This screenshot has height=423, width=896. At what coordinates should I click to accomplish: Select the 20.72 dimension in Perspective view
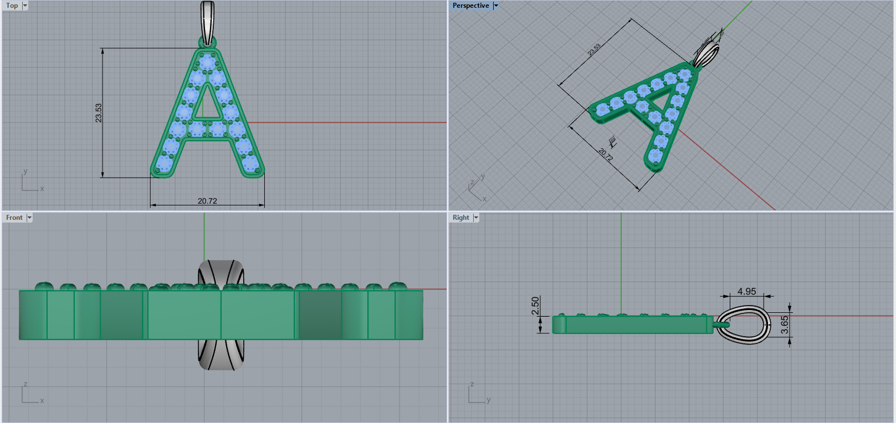(606, 154)
